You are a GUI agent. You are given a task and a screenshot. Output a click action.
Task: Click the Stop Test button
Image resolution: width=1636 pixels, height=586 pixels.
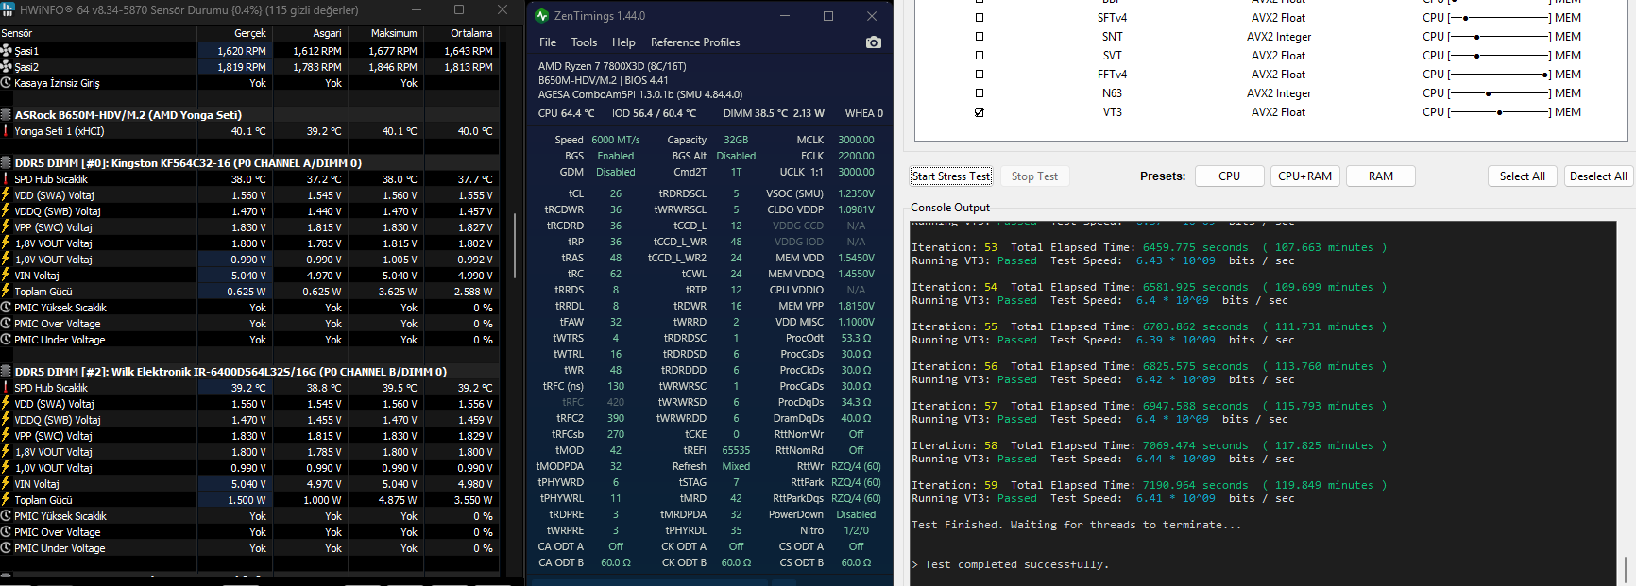(1034, 176)
